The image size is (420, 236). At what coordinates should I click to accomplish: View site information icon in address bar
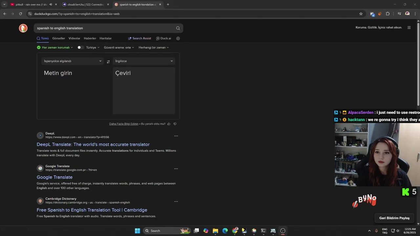[30, 14]
